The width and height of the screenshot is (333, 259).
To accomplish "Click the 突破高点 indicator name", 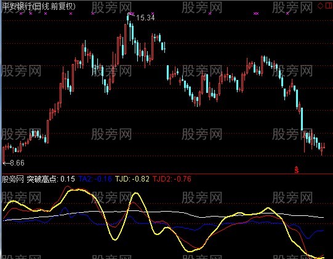I will 42,179.
